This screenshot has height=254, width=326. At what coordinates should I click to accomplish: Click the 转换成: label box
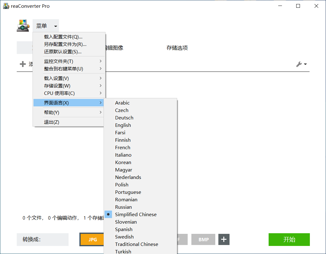[42, 239]
